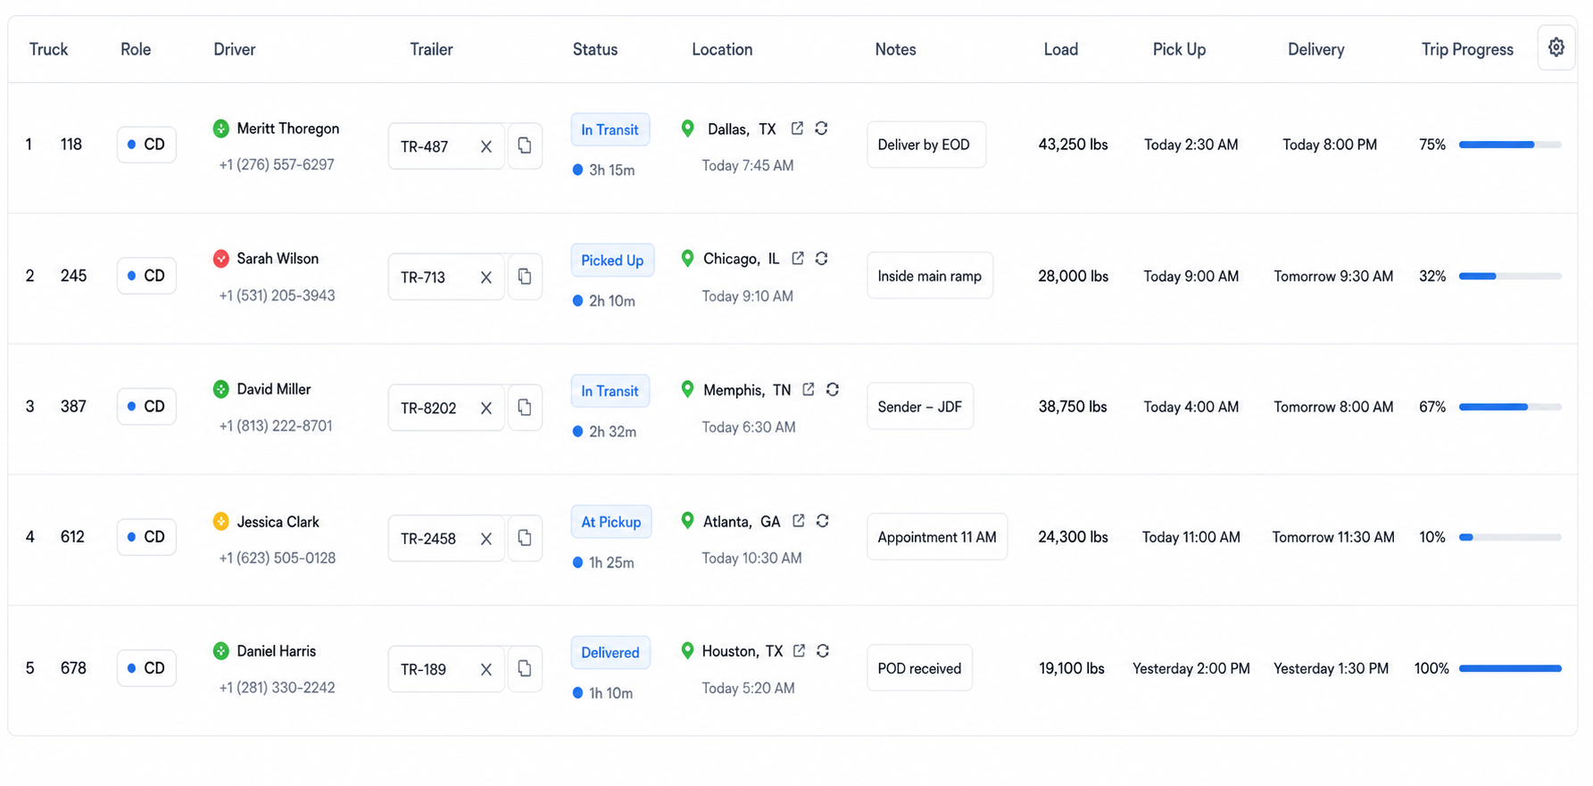Open CD role badge for truck 612
The width and height of the screenshot is (1593, 786).
coord(146,536)
